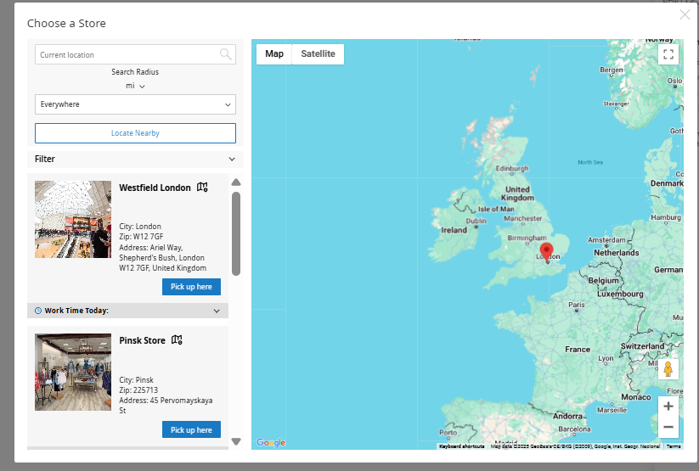Close the Choose a Store dialog

(685, 14)
